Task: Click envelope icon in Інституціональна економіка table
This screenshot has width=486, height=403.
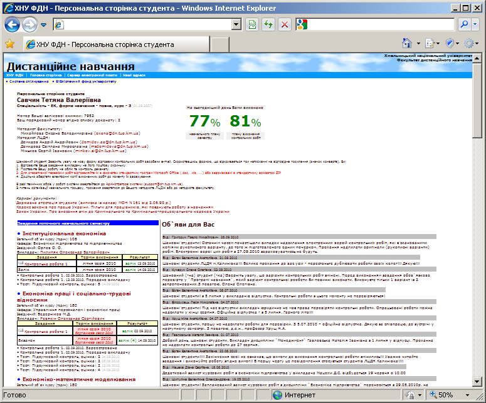Action: 21,263
